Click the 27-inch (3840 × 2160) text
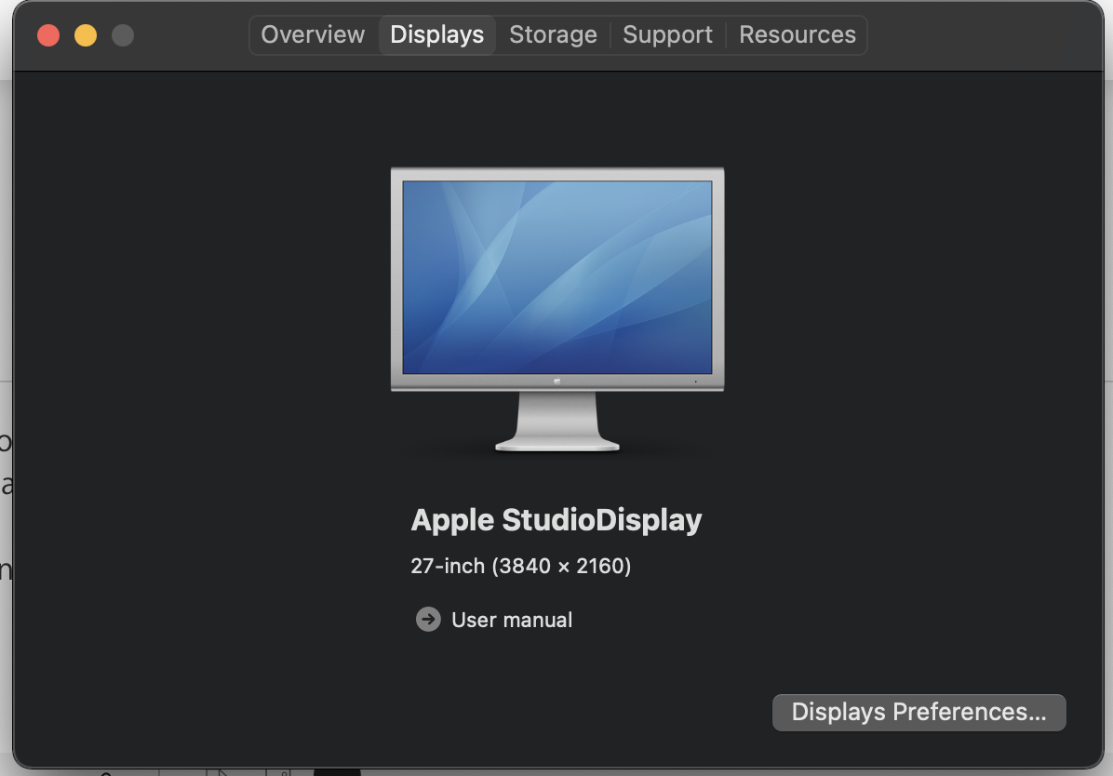Viewport: 1113px width, 776px height. click(521, 566)
